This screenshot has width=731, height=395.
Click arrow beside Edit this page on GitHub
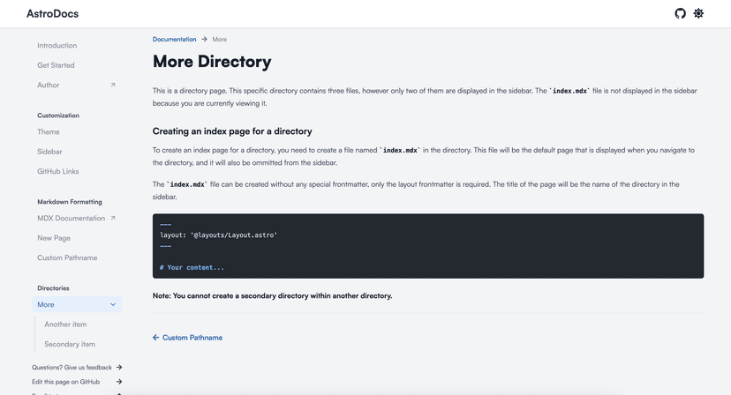(119, 382)
